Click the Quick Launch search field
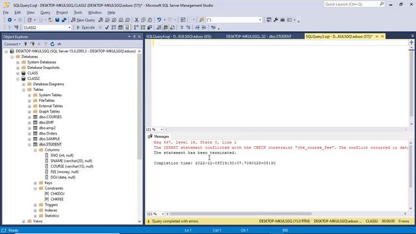 pos(354,5)
